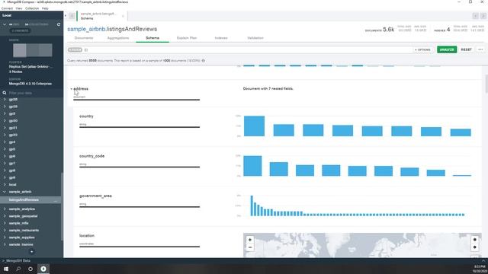Open the query bar more options ellipsis

pos(480,49)
